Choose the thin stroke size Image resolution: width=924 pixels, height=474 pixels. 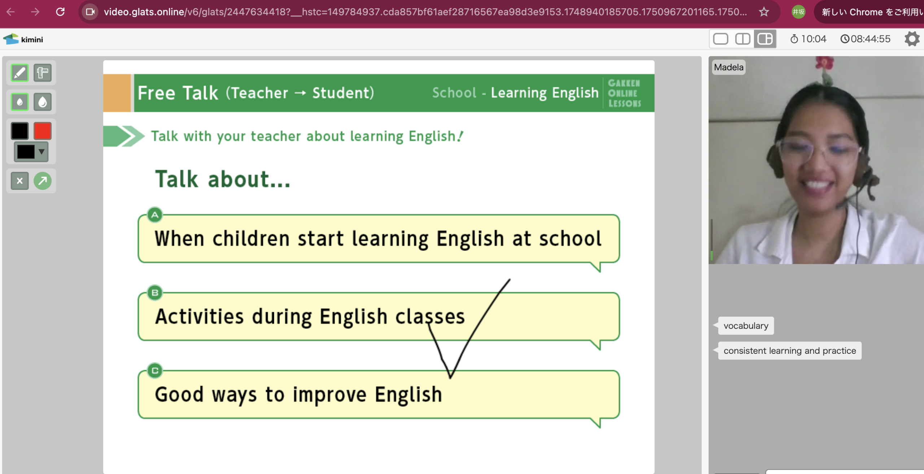click(19, 102)
